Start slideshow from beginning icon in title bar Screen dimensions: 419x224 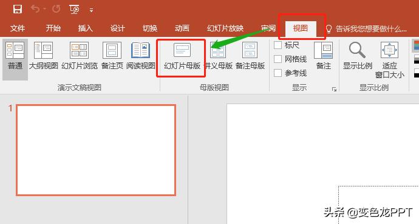(74, 10)
